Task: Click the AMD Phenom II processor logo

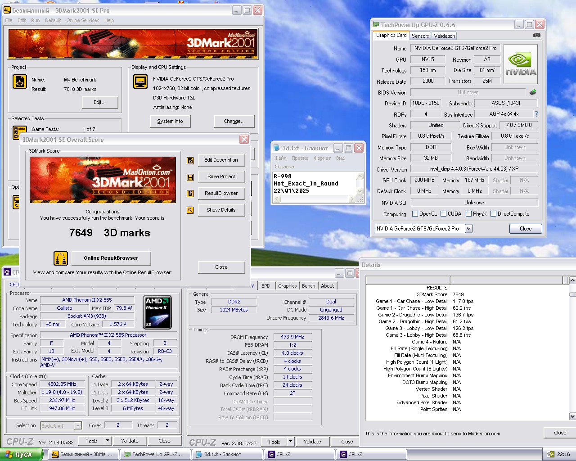Action: (x=157, y=312)
